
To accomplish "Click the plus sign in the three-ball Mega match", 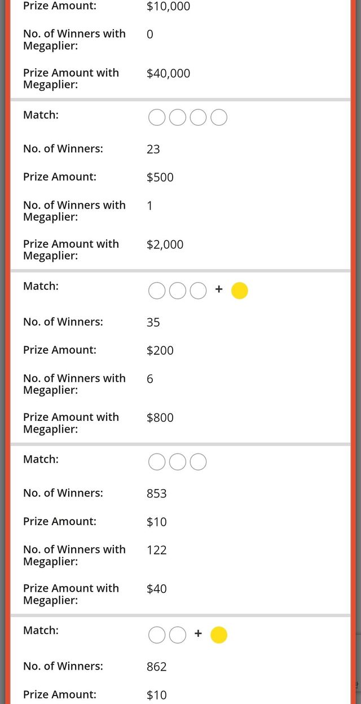I will [x=219, y=290].
